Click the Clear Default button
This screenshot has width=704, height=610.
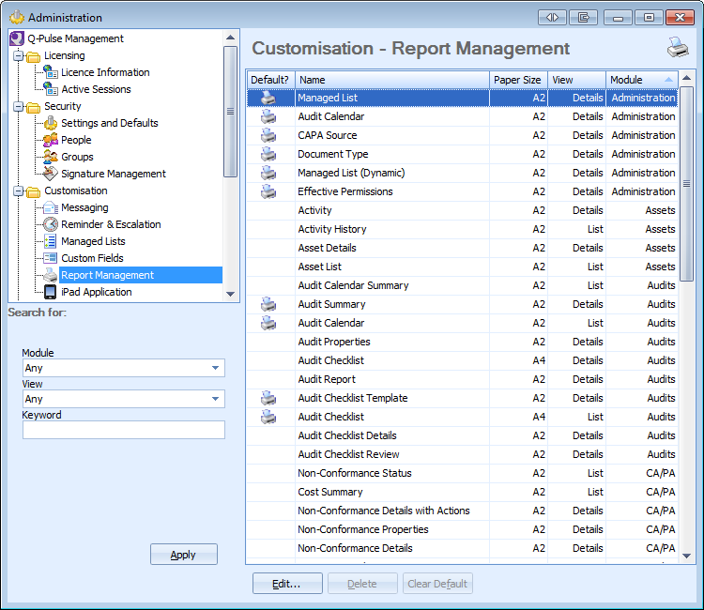pos(437,584)
